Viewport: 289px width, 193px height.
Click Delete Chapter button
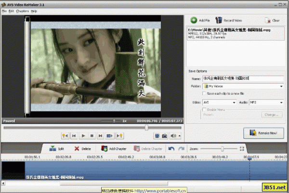coord(148,149)
